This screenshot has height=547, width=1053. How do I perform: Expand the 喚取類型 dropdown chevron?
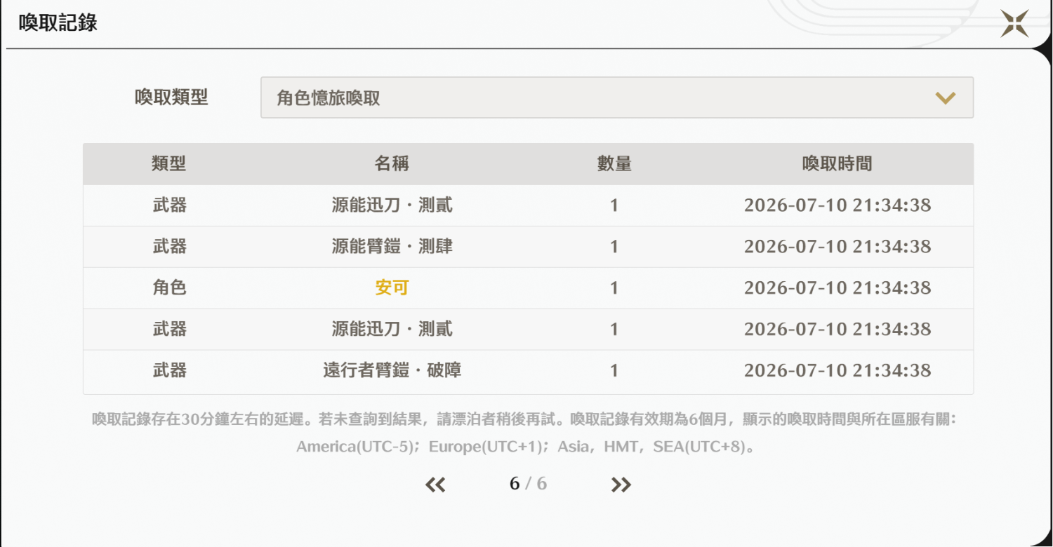click(946, 98)
